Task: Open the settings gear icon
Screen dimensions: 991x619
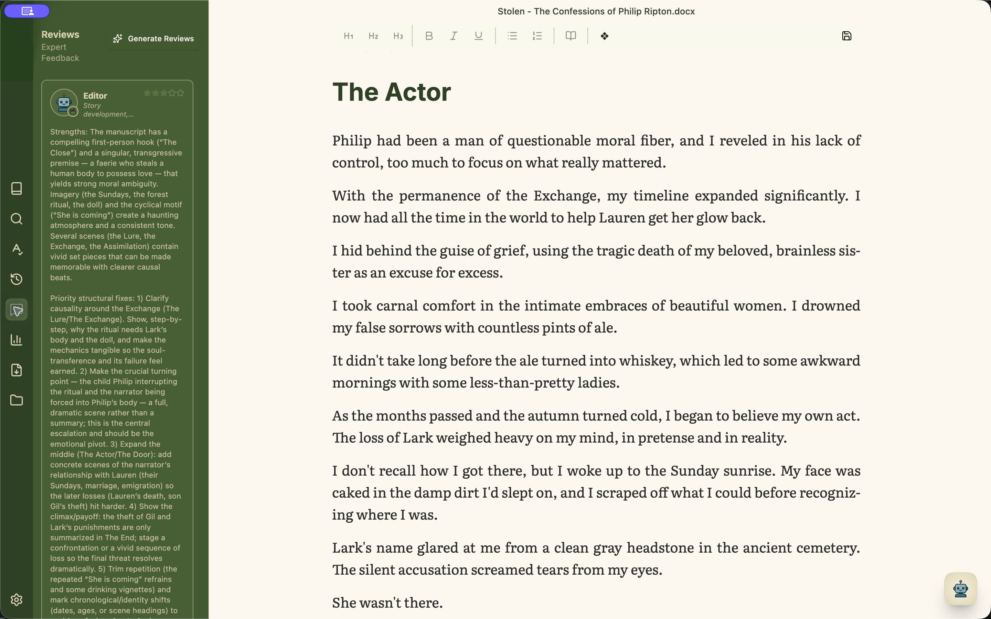Action: [x=17, y=600]
